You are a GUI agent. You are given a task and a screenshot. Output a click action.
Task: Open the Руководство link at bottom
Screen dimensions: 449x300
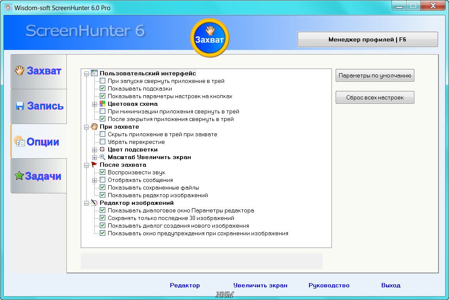coord(329,285)
